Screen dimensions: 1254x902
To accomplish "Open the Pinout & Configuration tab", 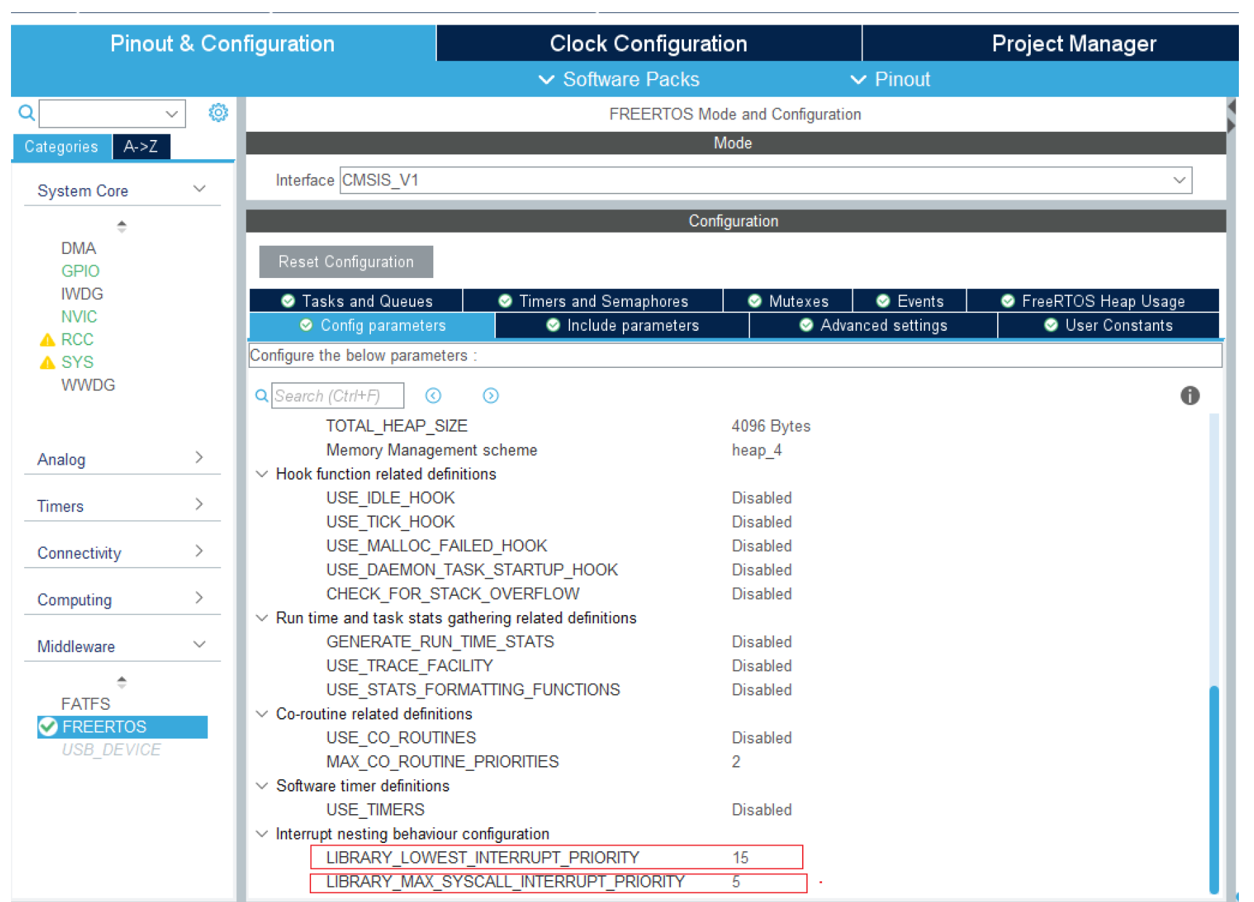I will coord(223,43).
